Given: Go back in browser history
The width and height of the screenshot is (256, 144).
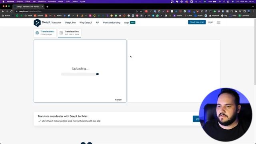Looking at the screenshot, I should click(x=3, y=11).
